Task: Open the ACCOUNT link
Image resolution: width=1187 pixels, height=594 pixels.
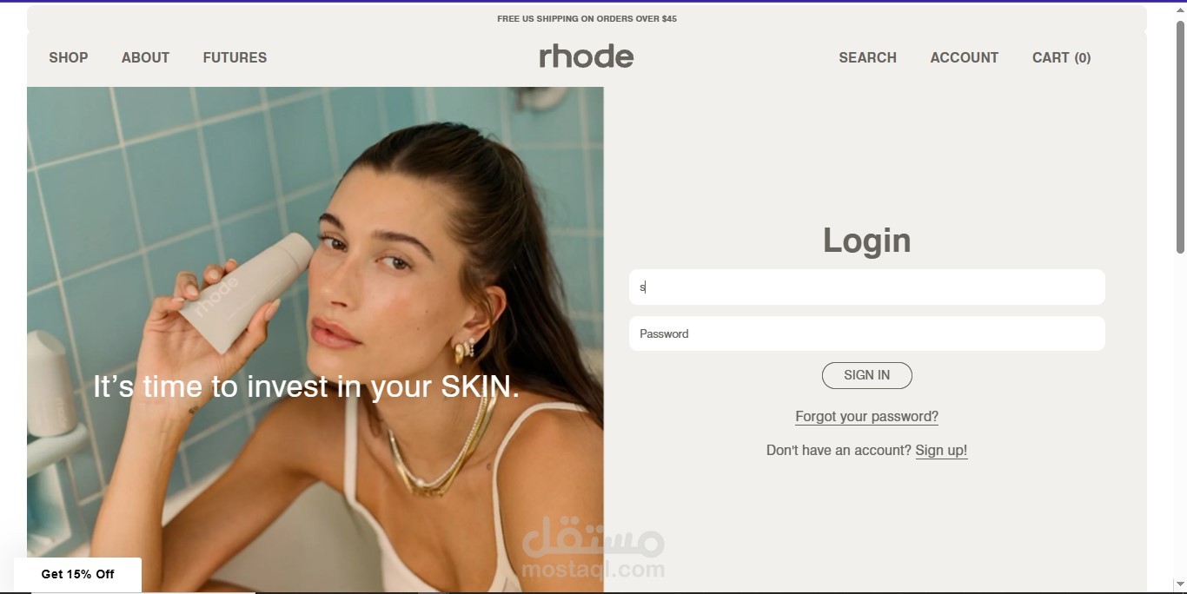Action: (965, 57)
